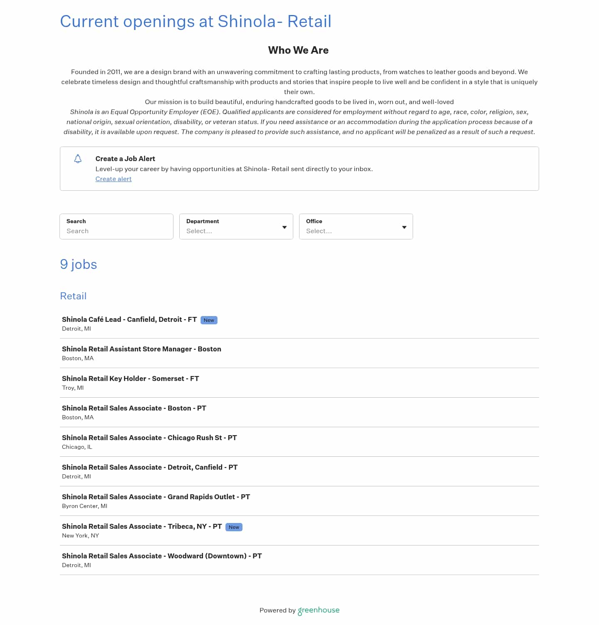
Task: Open Sales Associate Detroit Canfield job
Action: click(x=150, y=467)
